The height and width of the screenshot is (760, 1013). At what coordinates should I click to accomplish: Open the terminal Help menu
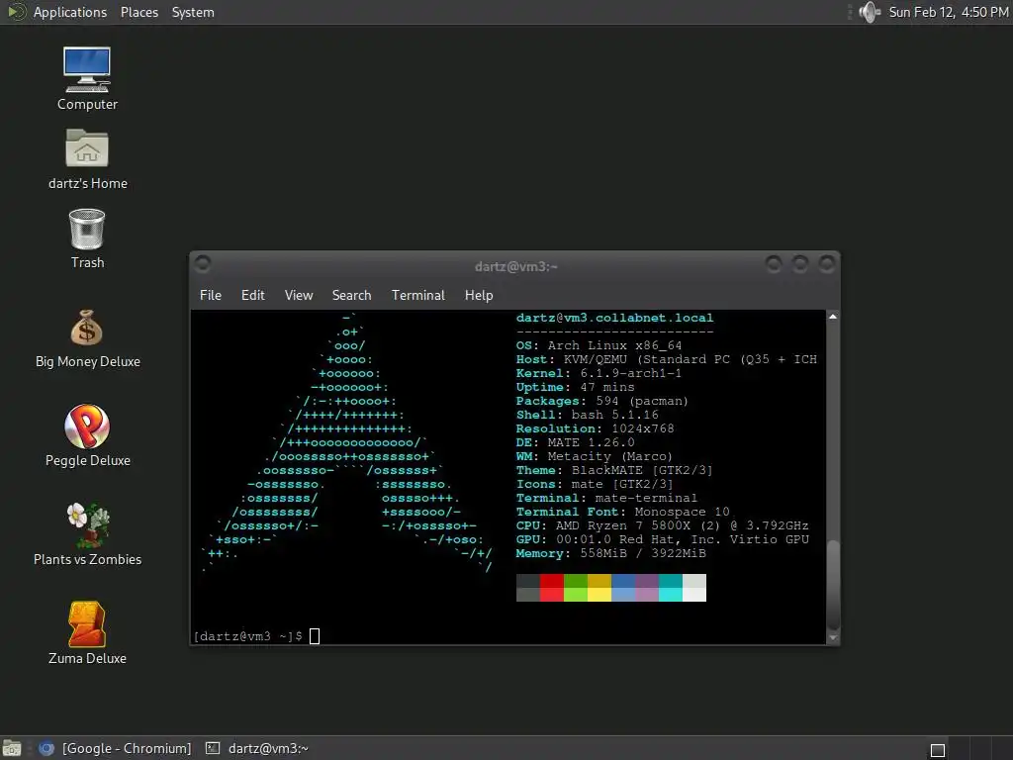(479, 295)
